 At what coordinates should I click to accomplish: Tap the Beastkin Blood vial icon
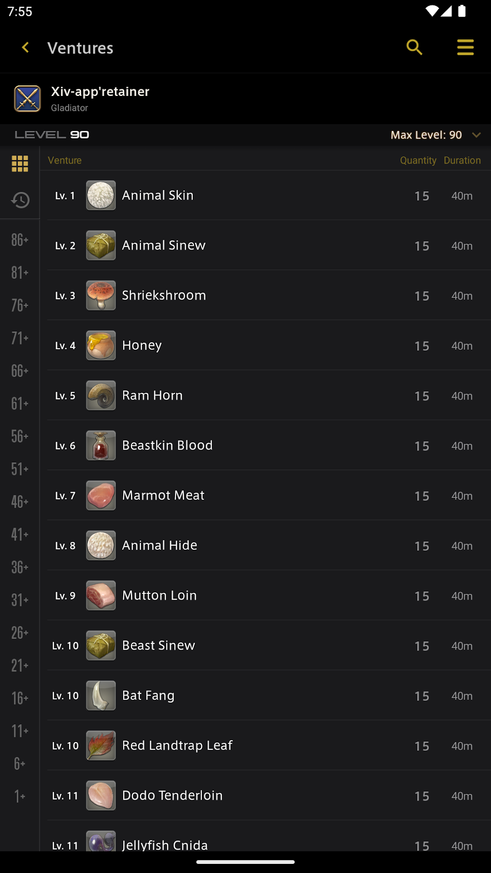tap(101, 446)
